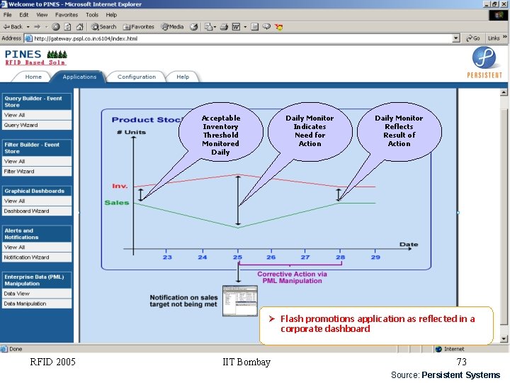Click the Query Builder - Event Store header
The image size is (510, 383).
[37, 101]
